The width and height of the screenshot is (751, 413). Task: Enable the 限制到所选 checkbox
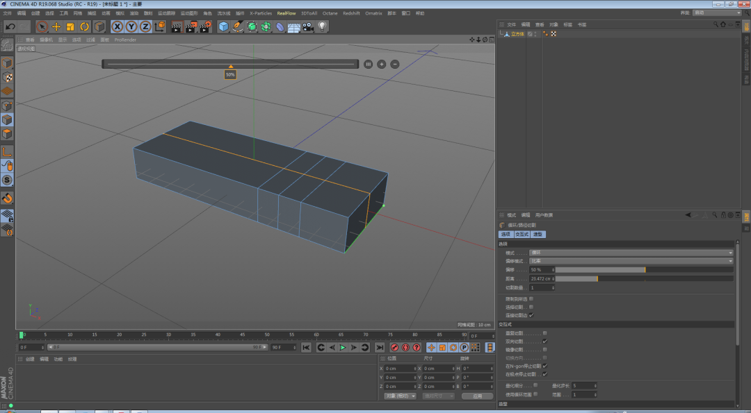pos(531,298)
